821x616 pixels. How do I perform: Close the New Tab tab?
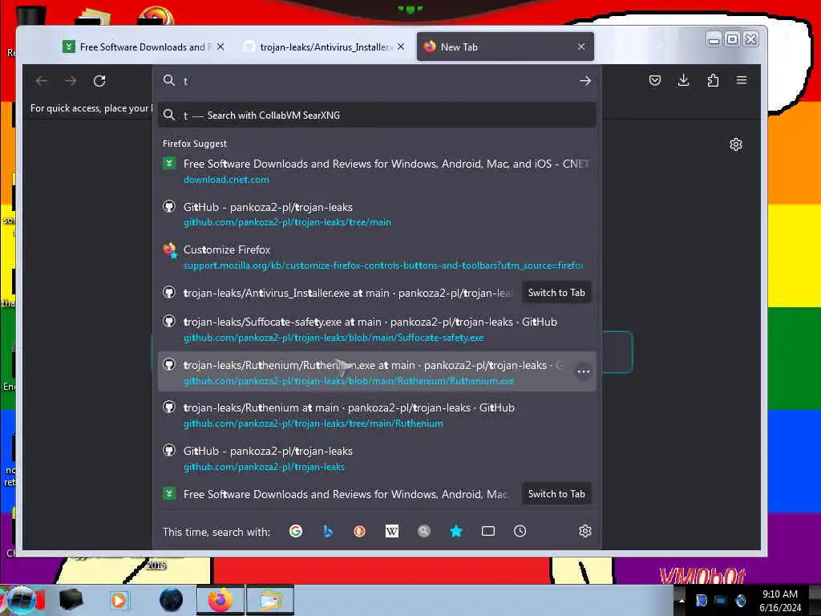(x=581, y=47)
